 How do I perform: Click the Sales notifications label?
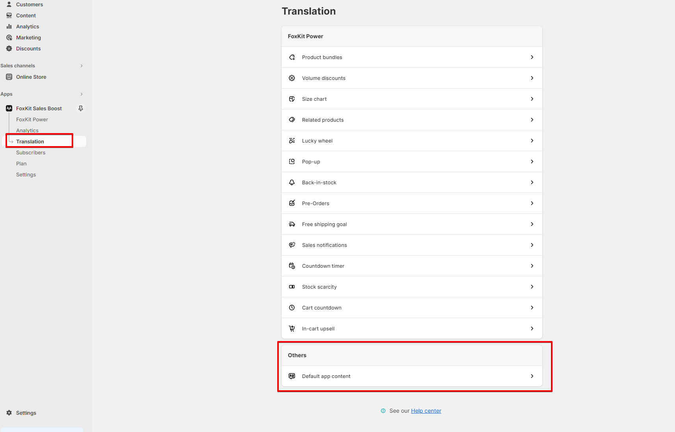(x=325, y=245)
